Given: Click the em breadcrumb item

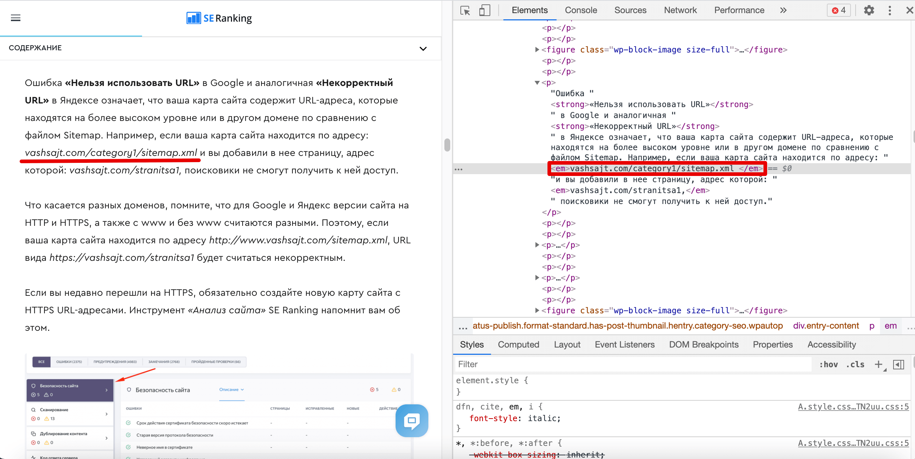Looking at the screenshot, I should (x=891, y=326).
